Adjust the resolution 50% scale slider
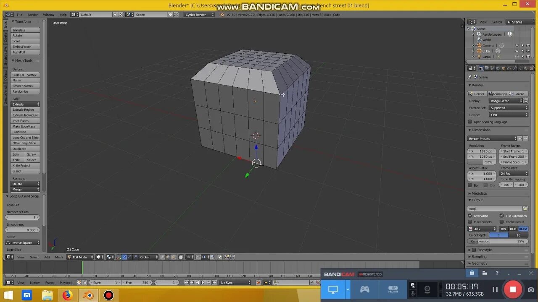This screenshot has height=302, width=538. (x=482, y=162)
